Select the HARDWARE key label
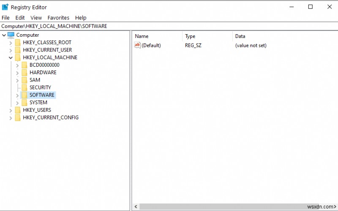Image resolution: width=338 pixels, height=211 pixels. [x=43, y=73]
